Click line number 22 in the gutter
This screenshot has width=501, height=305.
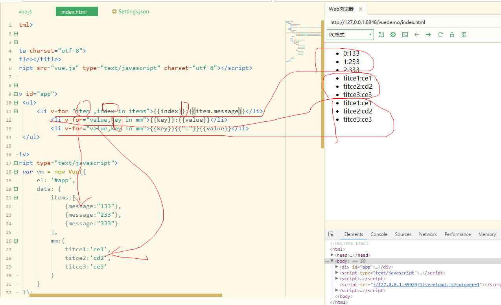(x=9, y=206)
